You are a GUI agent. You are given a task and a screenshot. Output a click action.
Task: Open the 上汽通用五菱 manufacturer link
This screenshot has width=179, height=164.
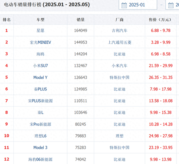tap(119, 42)
